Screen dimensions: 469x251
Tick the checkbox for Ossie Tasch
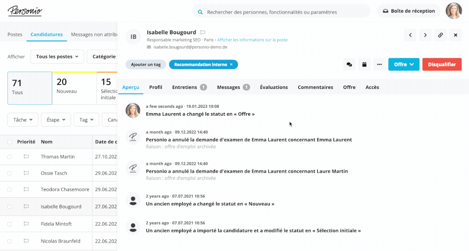click(x=9, y=173)
